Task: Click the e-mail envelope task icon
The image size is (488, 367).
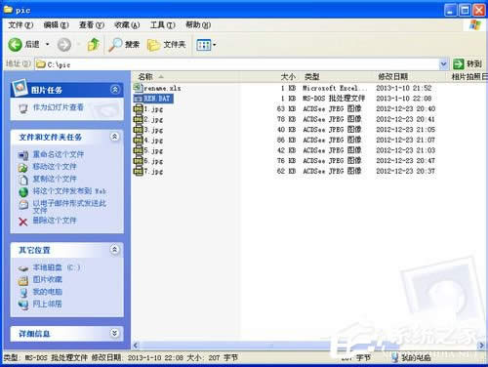Action: (23, 205)
